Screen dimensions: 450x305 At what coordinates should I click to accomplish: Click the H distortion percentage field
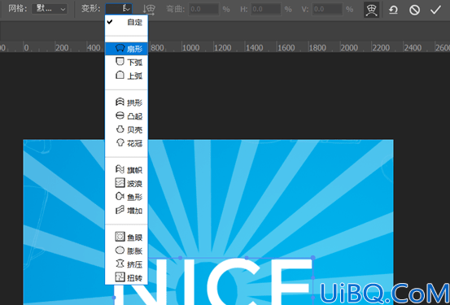(x=266, y=9)
